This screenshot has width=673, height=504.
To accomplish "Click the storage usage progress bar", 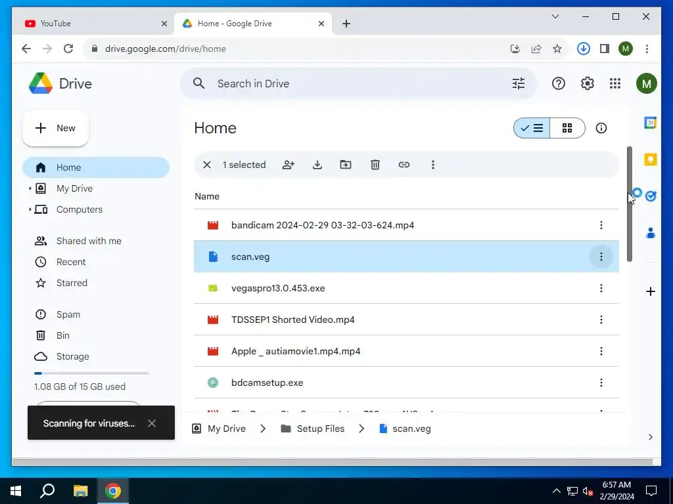I will pos(91,373).
